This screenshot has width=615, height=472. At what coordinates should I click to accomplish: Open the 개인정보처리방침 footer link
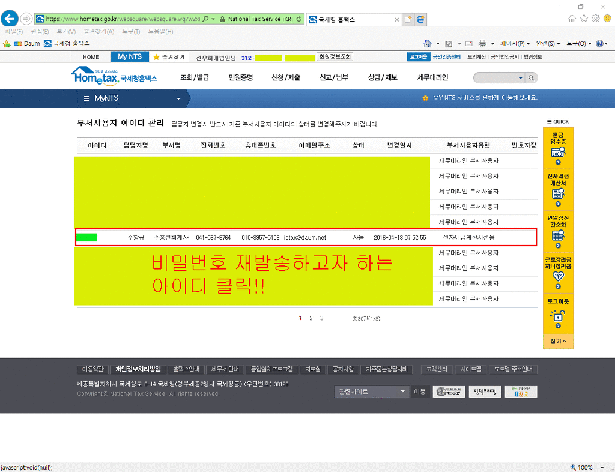pos(138,369)
